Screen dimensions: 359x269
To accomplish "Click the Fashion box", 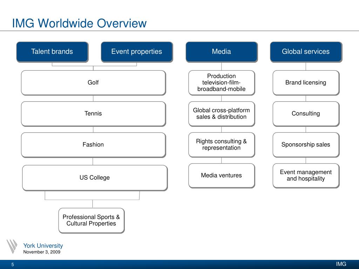I will click(93, 145).
